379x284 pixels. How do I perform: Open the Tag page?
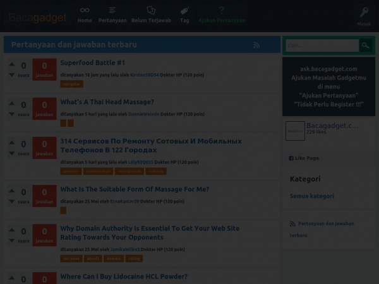tap(184, 15)
